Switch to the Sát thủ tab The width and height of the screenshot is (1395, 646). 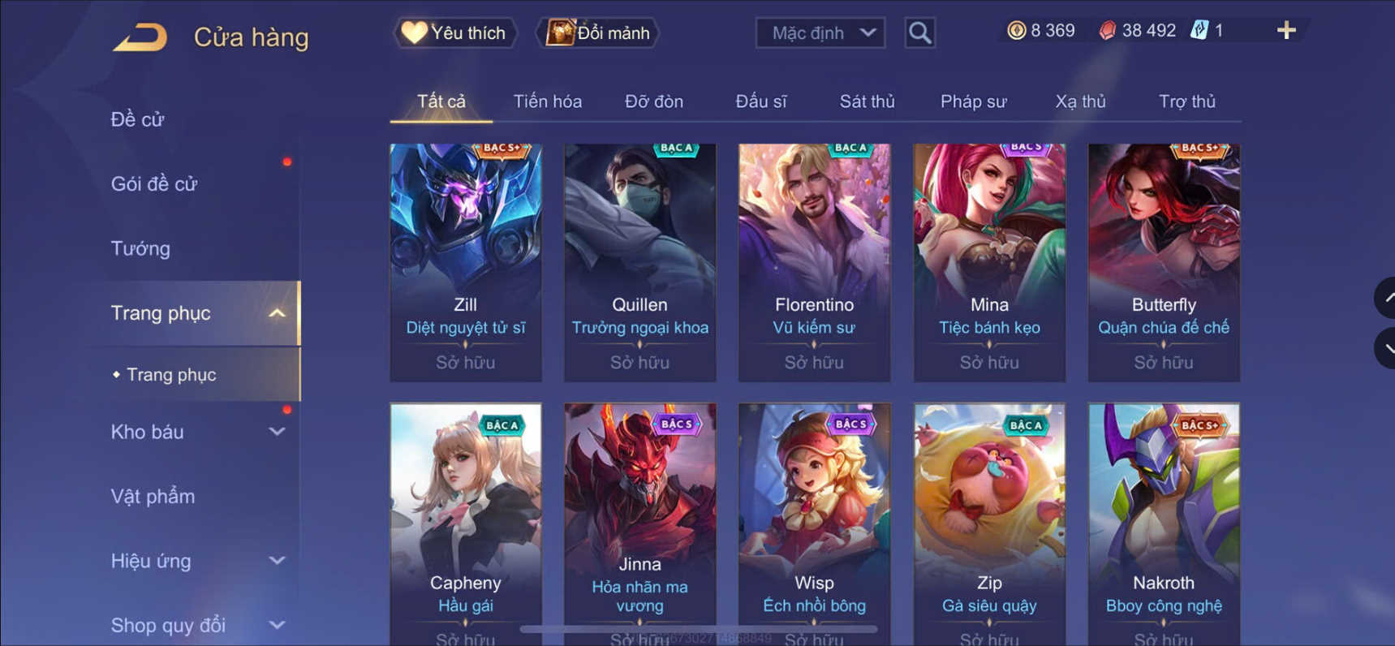(x=867, y=101)
